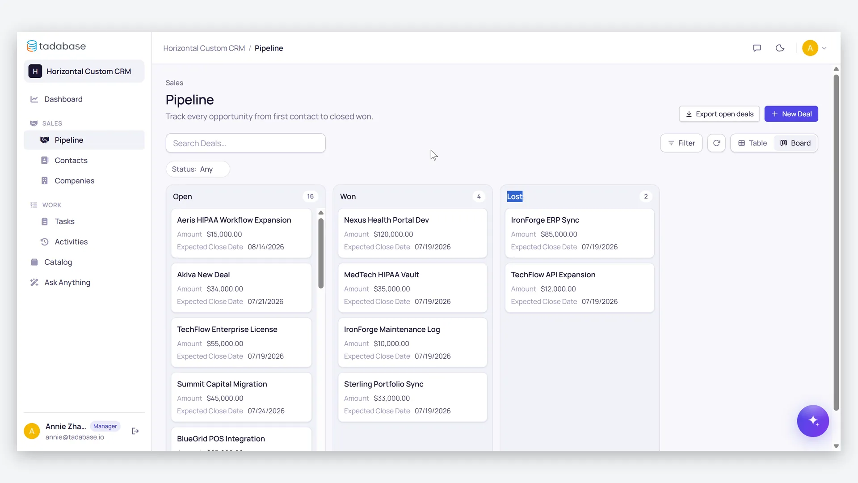Create a New Deal
This screenshot has width=858, height=483.
point(791,114)
